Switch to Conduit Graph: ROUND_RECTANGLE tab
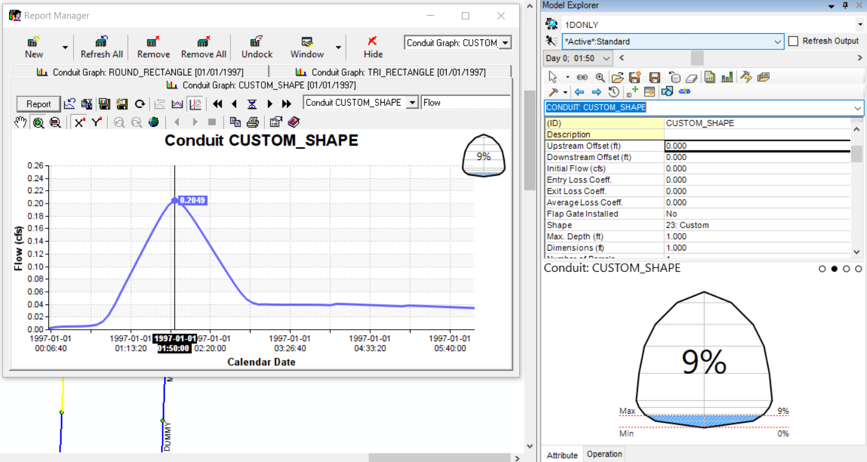The image size is (867, 462). point(140,72)
